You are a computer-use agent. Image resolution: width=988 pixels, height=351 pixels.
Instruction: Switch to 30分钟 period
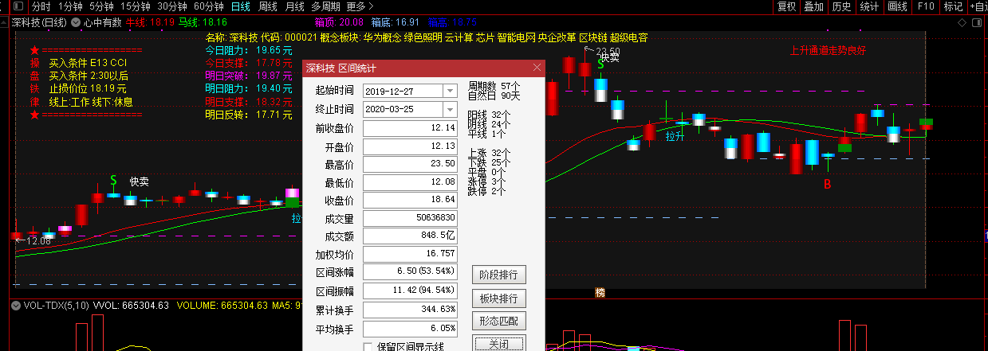(x=171, y=6)
